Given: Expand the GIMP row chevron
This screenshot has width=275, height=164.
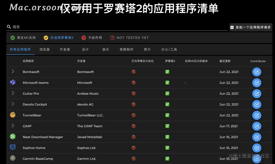Looking at the screenshot, I should click(x=13, y=126).
